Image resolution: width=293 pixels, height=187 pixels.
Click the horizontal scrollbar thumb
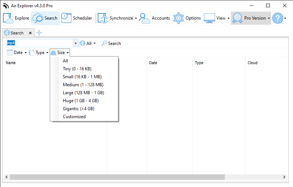(x=117, y=177)
